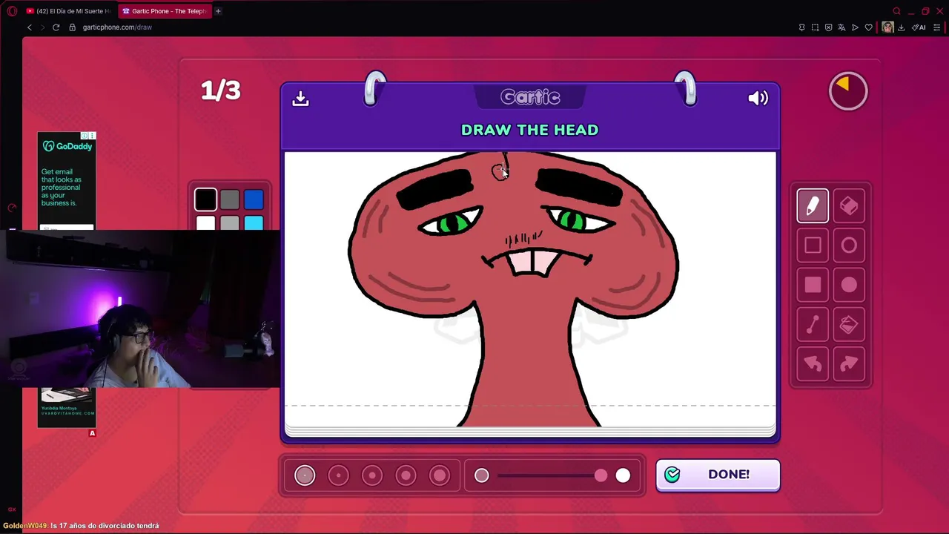Click the round timer in the corner
Image resolution: width=949 pixels, height=534 pixels.
[848, 91]
